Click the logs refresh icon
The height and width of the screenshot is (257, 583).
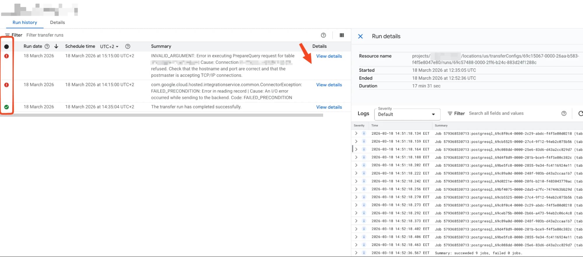(580, 113)
